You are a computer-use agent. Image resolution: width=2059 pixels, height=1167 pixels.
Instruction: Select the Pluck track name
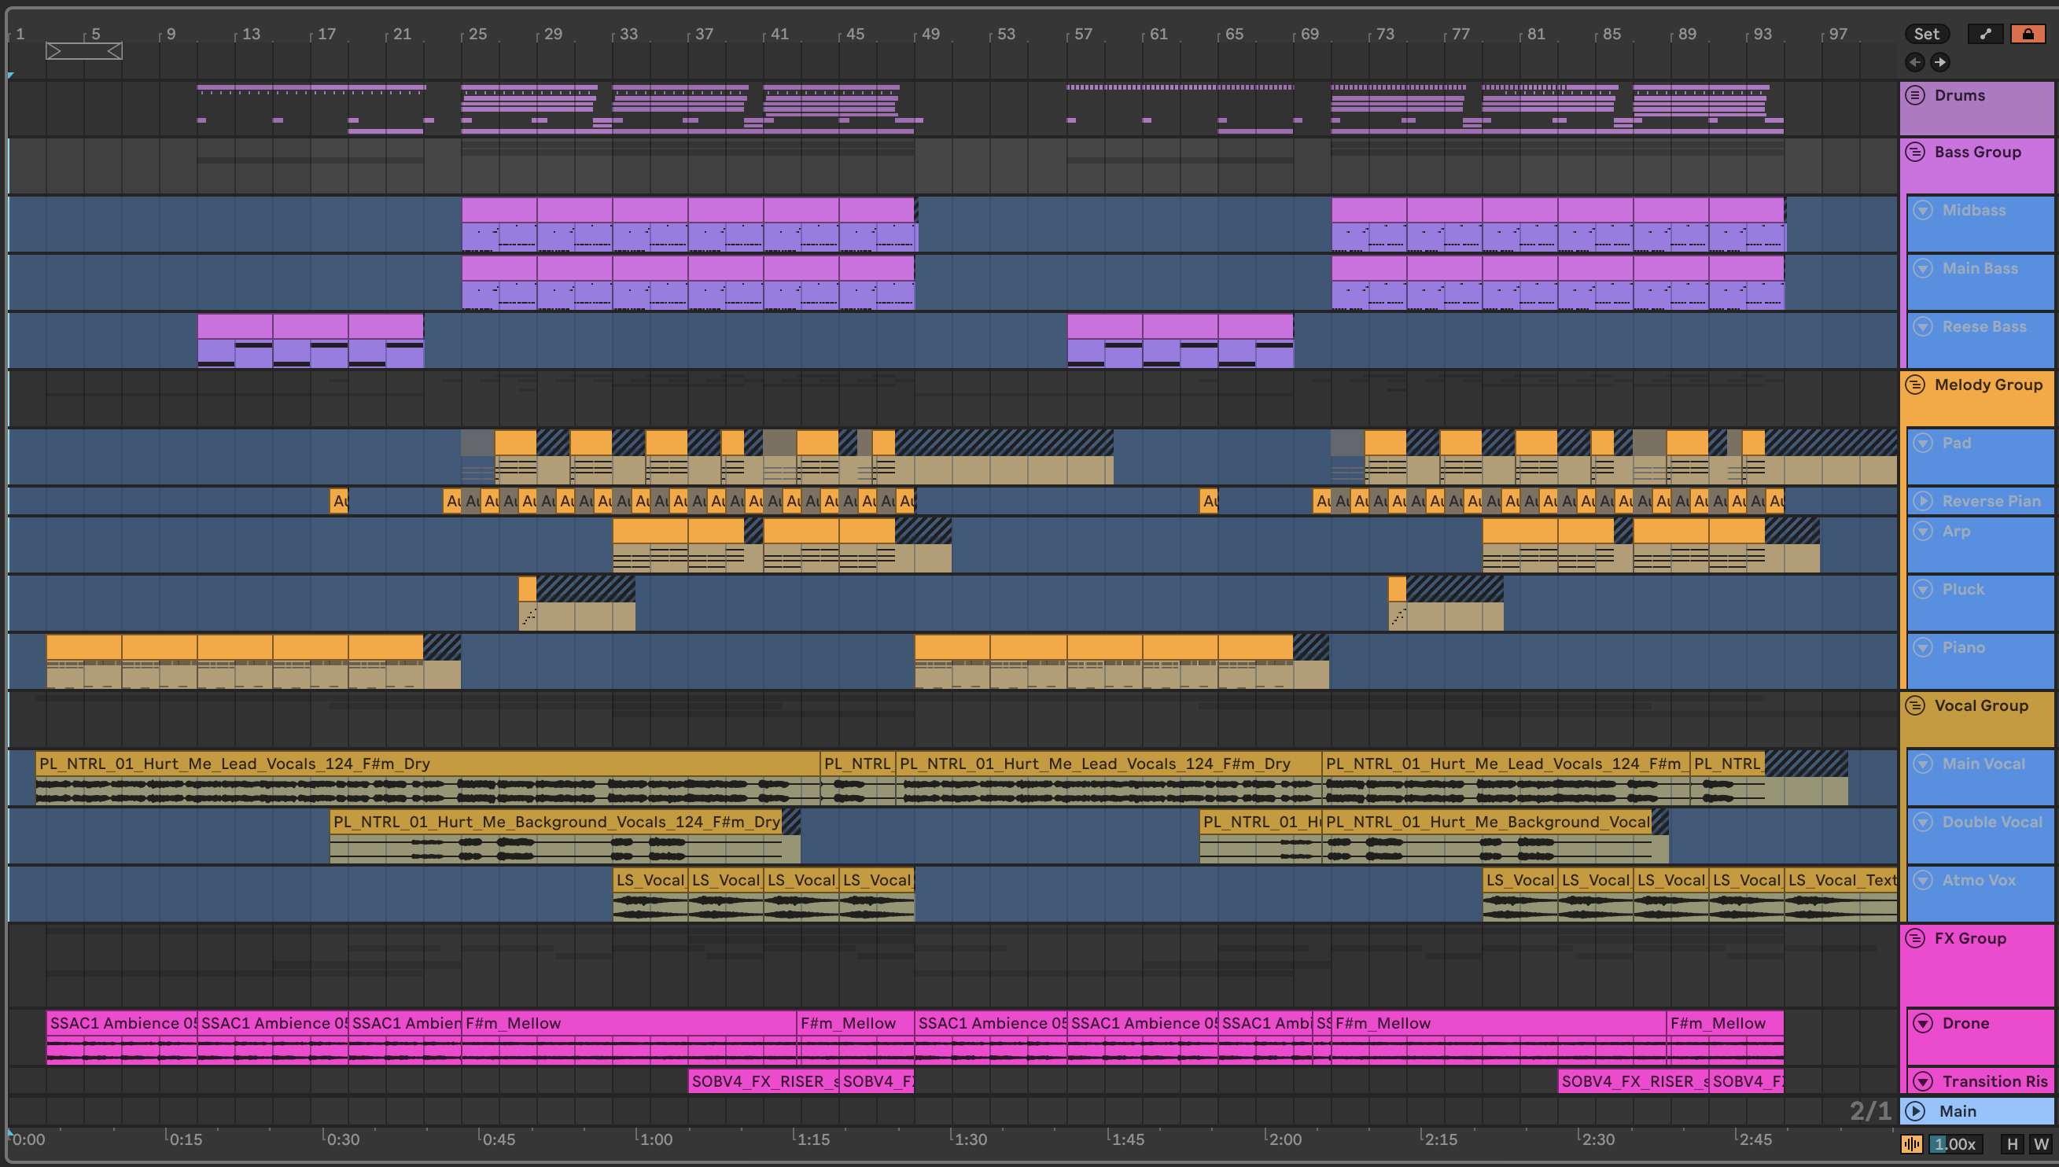1963,589
